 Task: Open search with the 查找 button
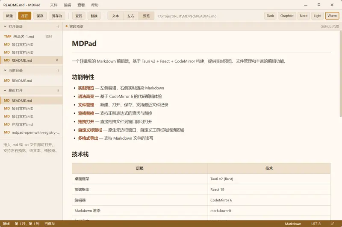[x=79, y=16]
